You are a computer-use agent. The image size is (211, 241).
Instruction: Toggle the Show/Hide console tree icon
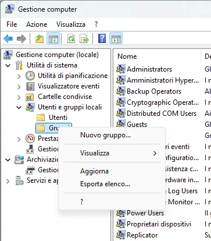53,38
